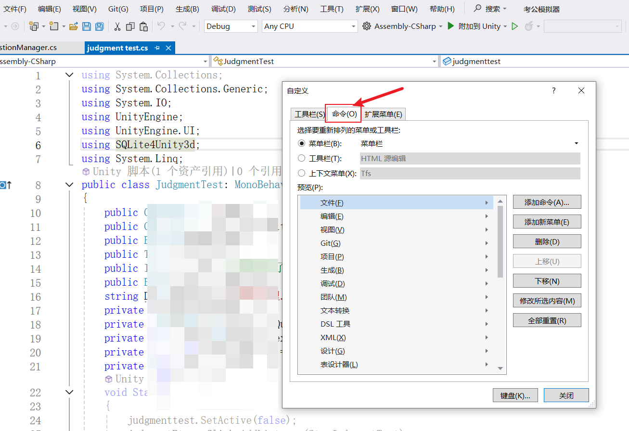Select the 工具栏(T) radio button
The image size is (629, 431).
coord(302,158)
